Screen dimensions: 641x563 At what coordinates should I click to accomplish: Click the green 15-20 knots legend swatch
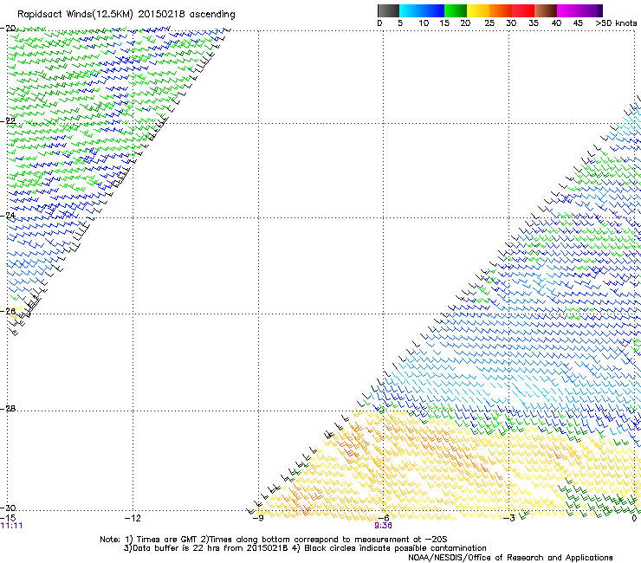pyautogui.click(x=456, y=10)
